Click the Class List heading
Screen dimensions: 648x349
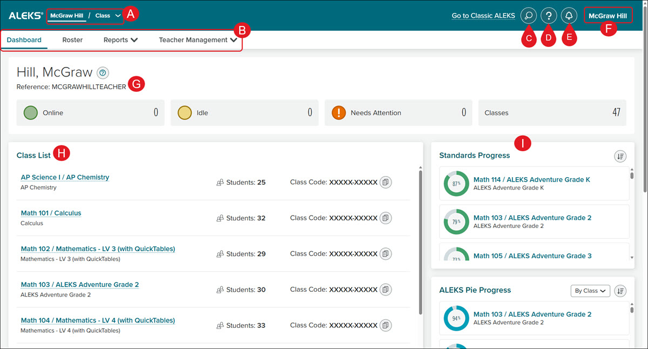pyautogui.click(x=33, y=156)
